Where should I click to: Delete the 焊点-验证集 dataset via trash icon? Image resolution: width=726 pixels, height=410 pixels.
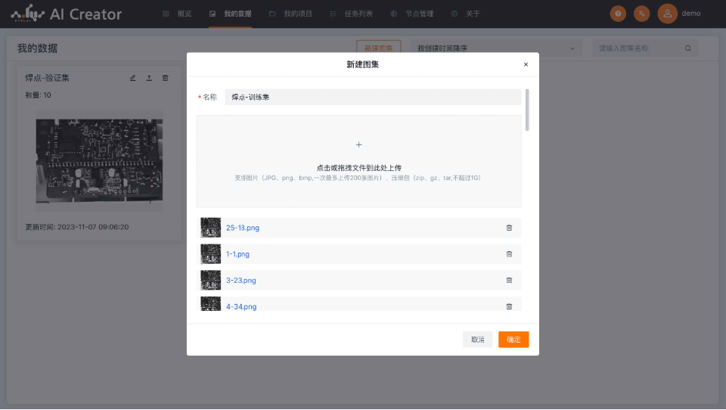166,78
